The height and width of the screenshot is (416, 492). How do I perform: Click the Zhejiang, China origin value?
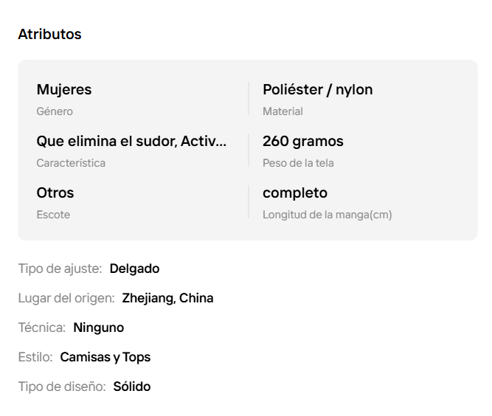pos(167,298)
